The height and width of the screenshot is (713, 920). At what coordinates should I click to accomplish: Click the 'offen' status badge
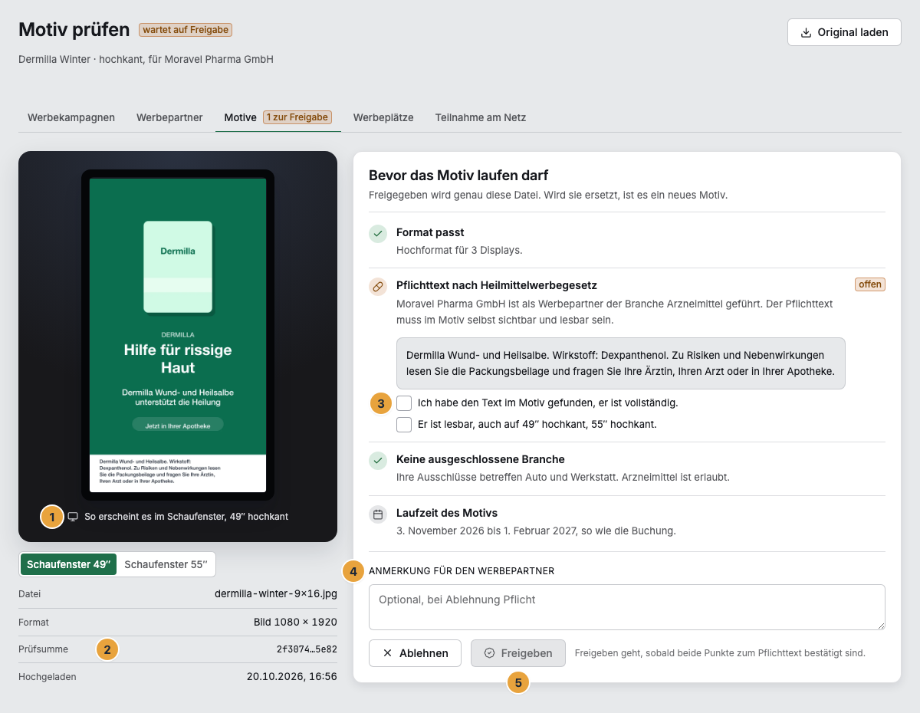tap(870, 284)
